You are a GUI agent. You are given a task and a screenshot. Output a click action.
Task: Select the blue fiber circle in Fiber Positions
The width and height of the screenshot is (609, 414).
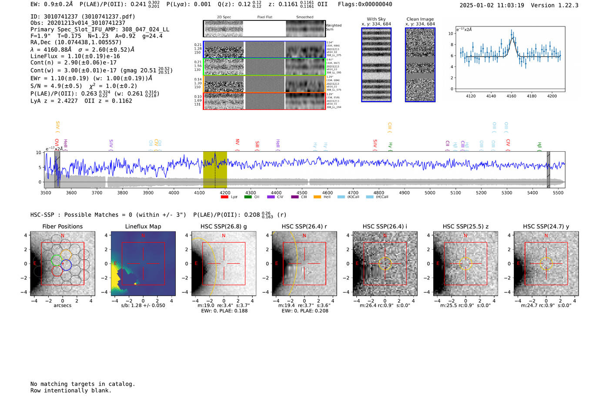point(66,264)
